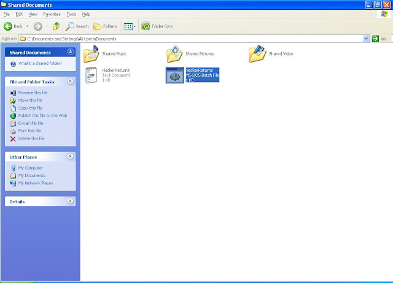Select the Shared Pictures folder icon
393x283 pixels.
[174, 54]
